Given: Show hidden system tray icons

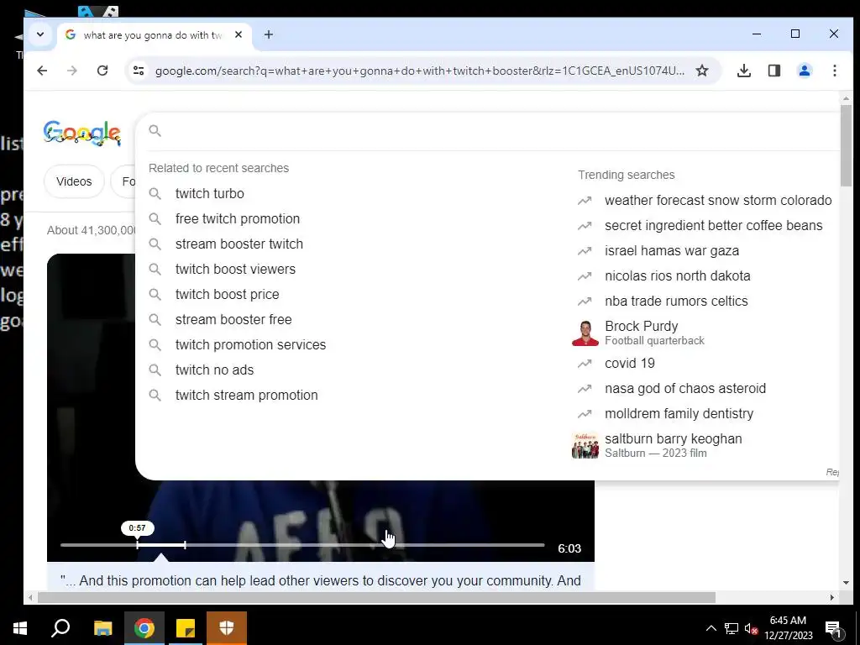Looking at the screenshot, I should pyautogui.click(x=711, y=628).
